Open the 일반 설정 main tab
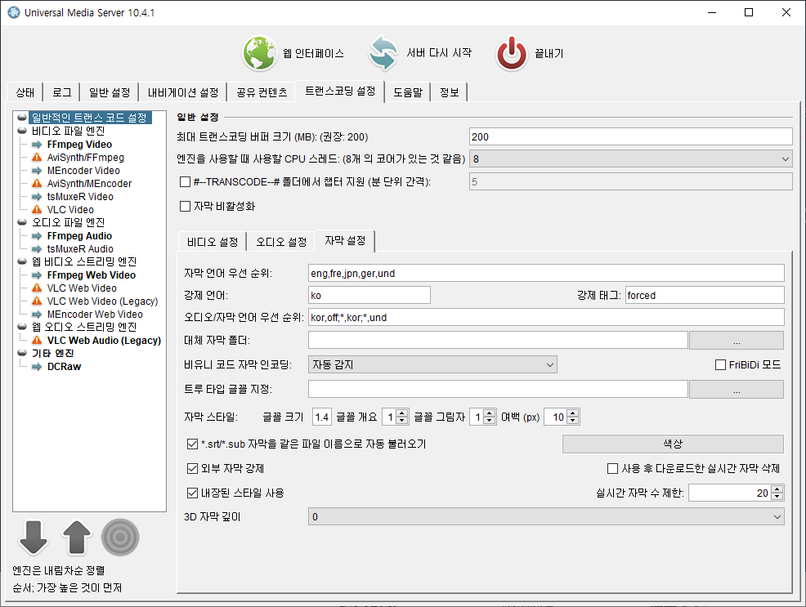806x607 pixels. click(x=109, y=92)
